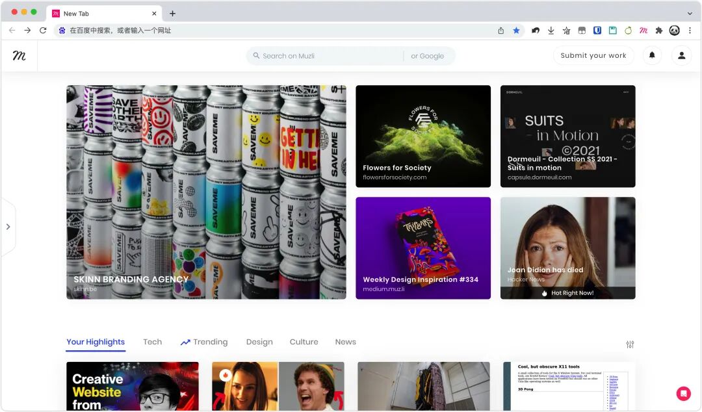Screen dimensions: 702x412
Task: Click the Submit your work button
Action: pyautogui.click(x=593, y=55)
